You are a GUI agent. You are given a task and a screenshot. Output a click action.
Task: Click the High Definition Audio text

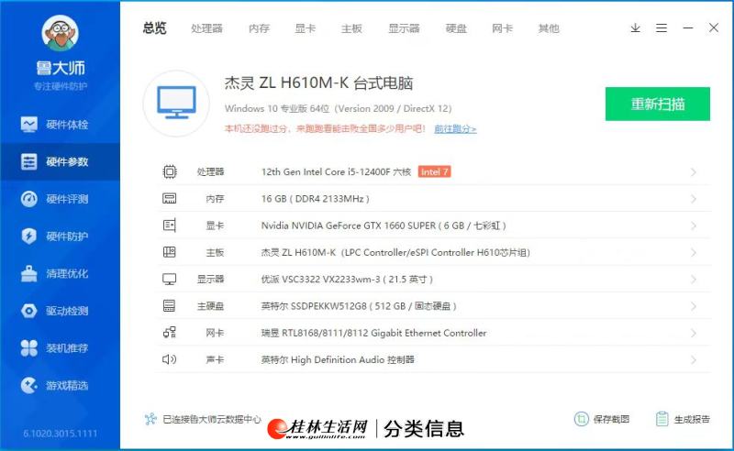(x=338, y=359)
